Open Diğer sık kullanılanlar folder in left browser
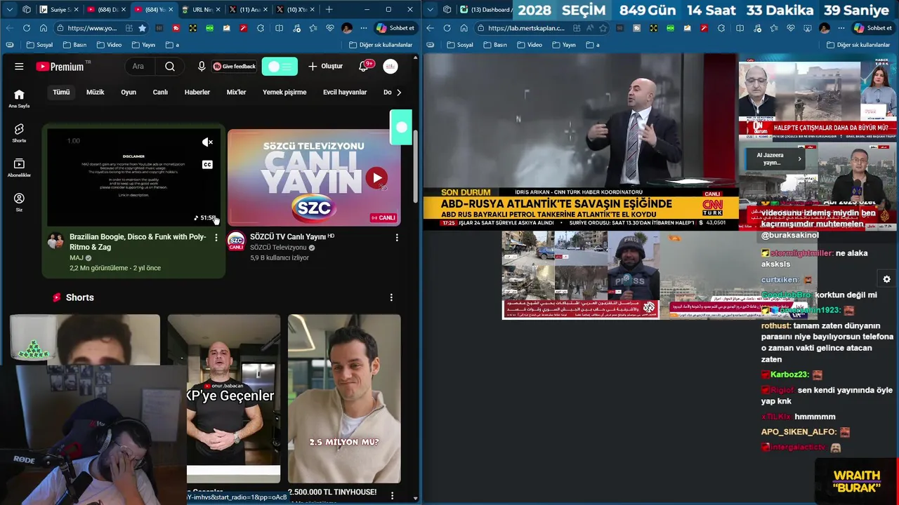 pos(380,45)
